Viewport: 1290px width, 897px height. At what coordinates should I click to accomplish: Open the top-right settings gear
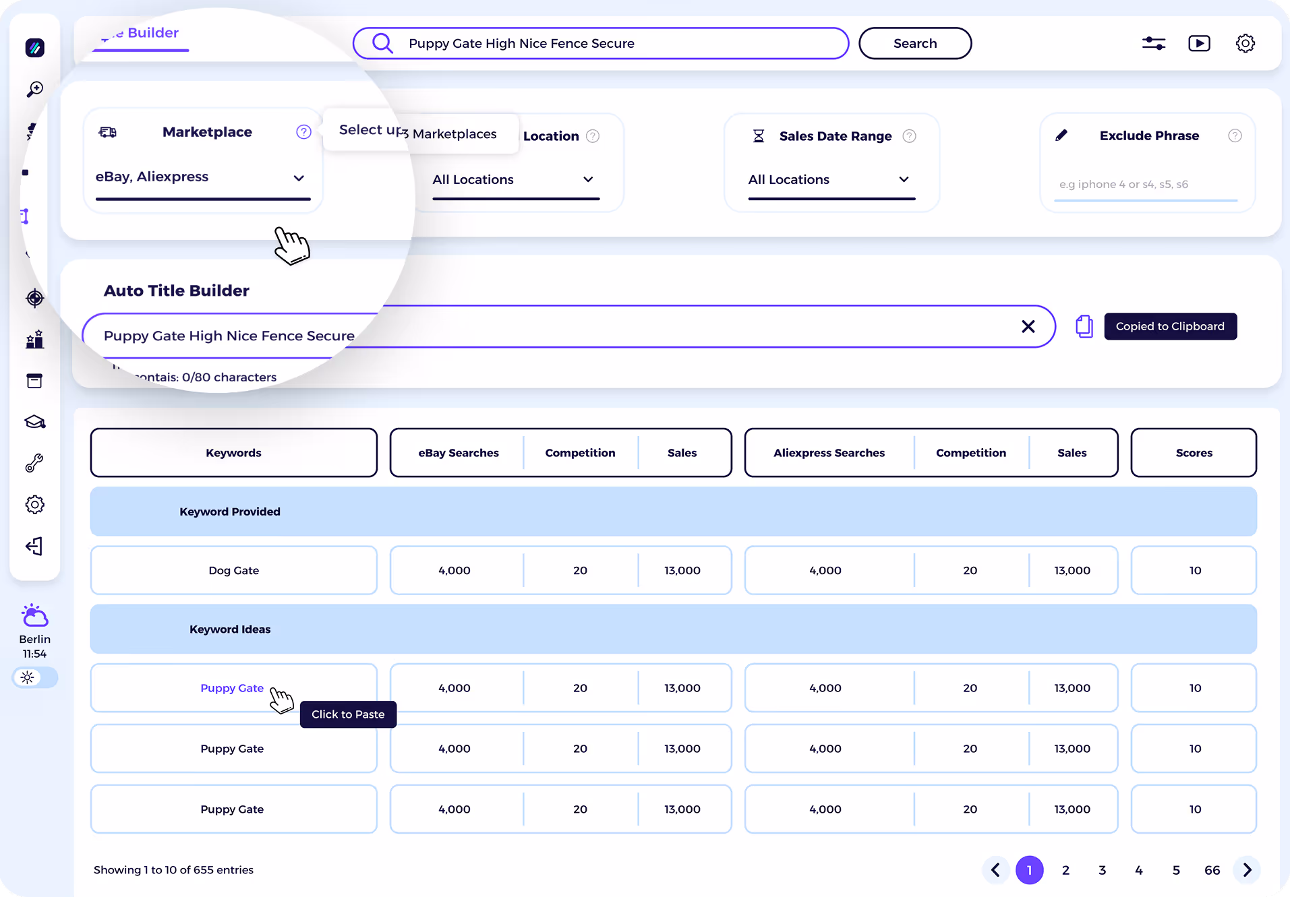tap(1245, 43)
